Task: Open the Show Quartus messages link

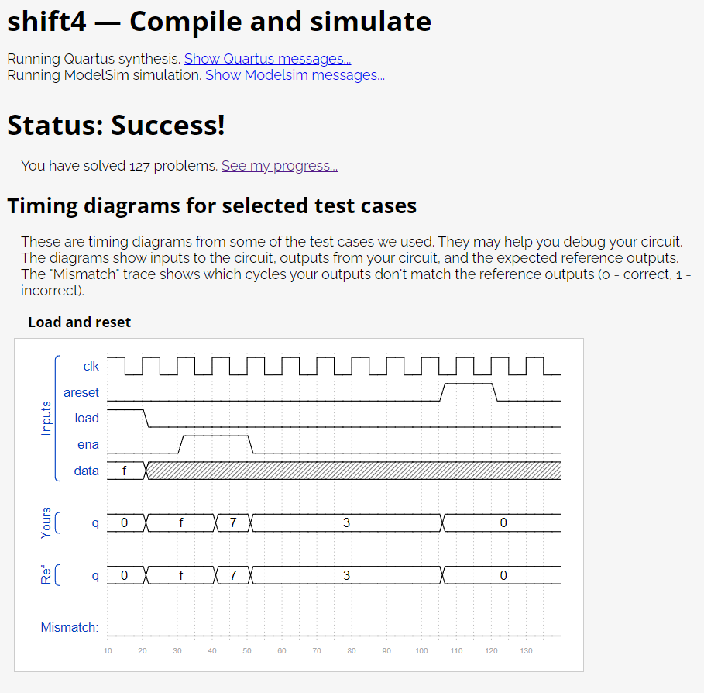Action: (268, 59)
